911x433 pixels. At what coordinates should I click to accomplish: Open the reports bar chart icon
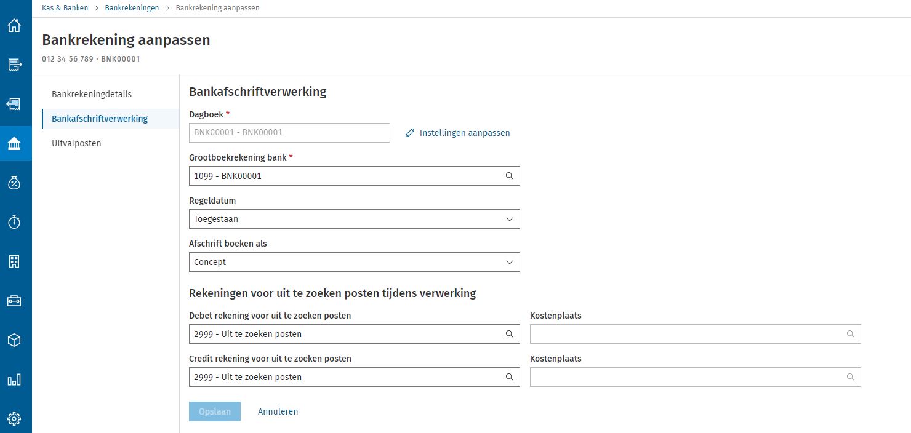(x=15, y=379)
